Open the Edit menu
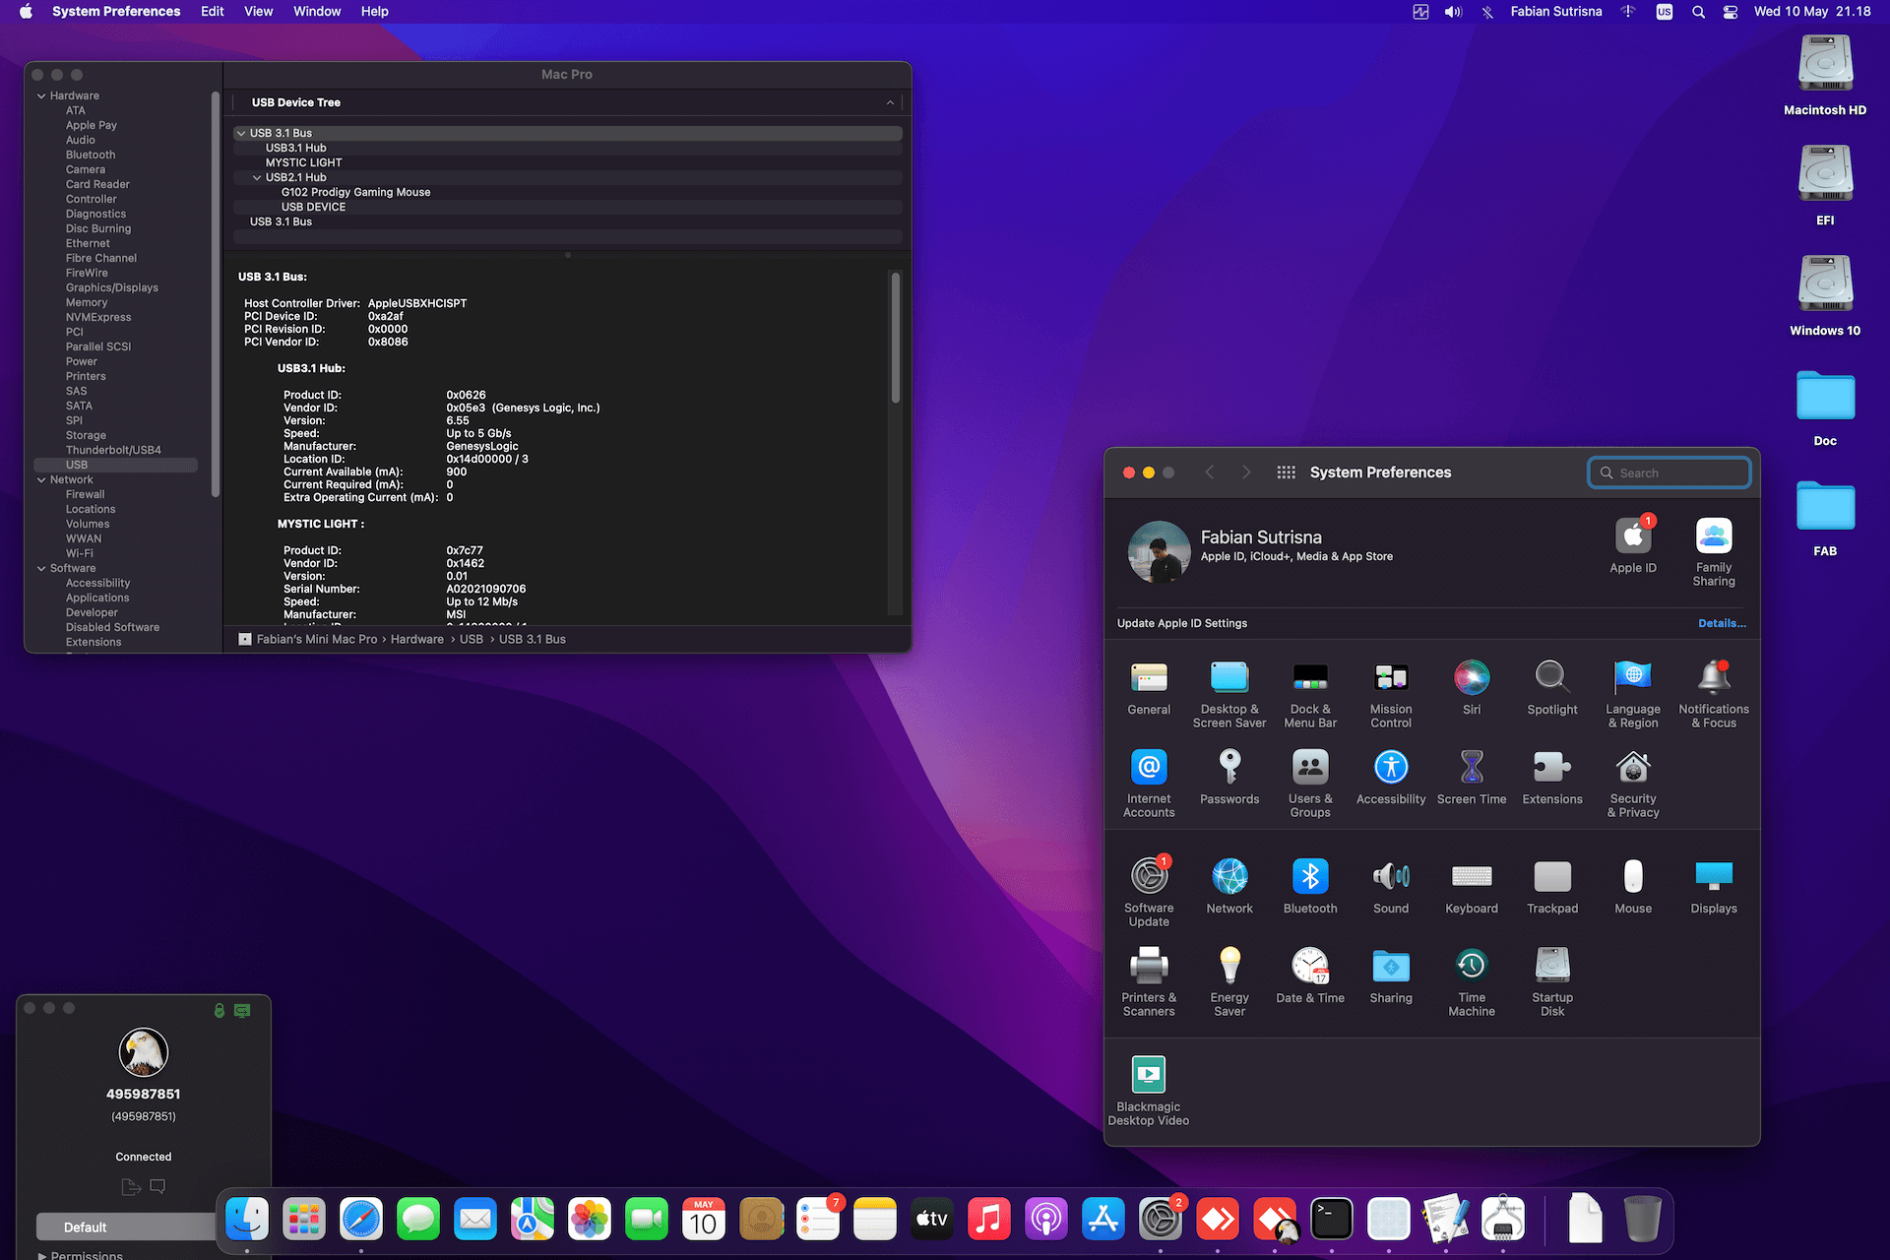 click(x=212, y=12)
